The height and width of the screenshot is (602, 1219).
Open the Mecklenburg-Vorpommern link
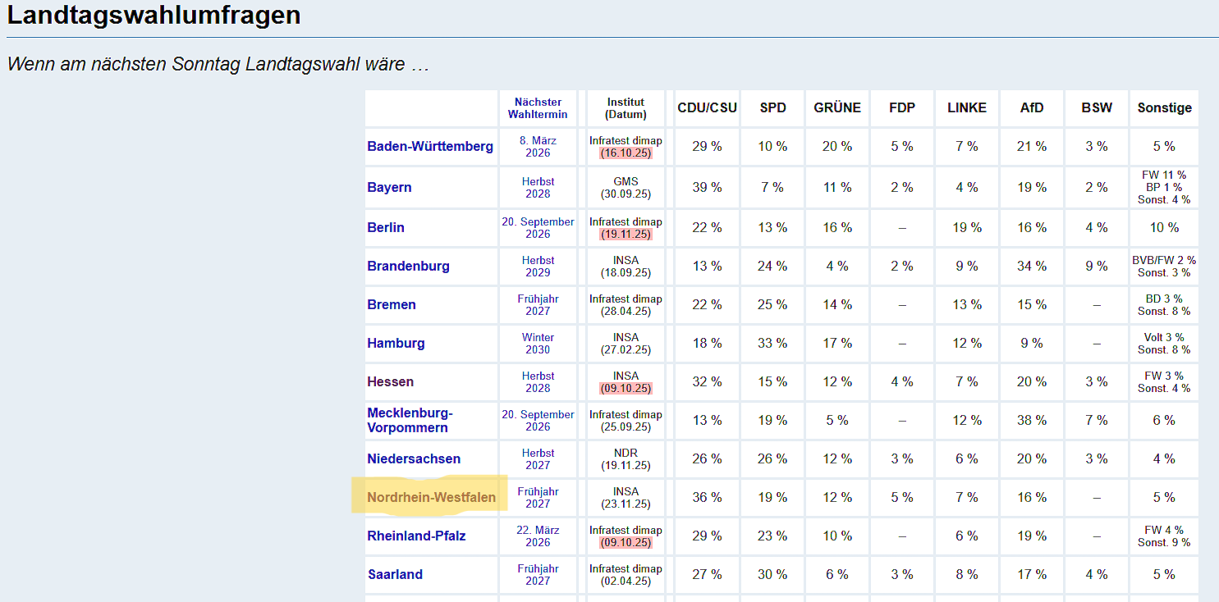pyautogui.click(x=408, y=420)
